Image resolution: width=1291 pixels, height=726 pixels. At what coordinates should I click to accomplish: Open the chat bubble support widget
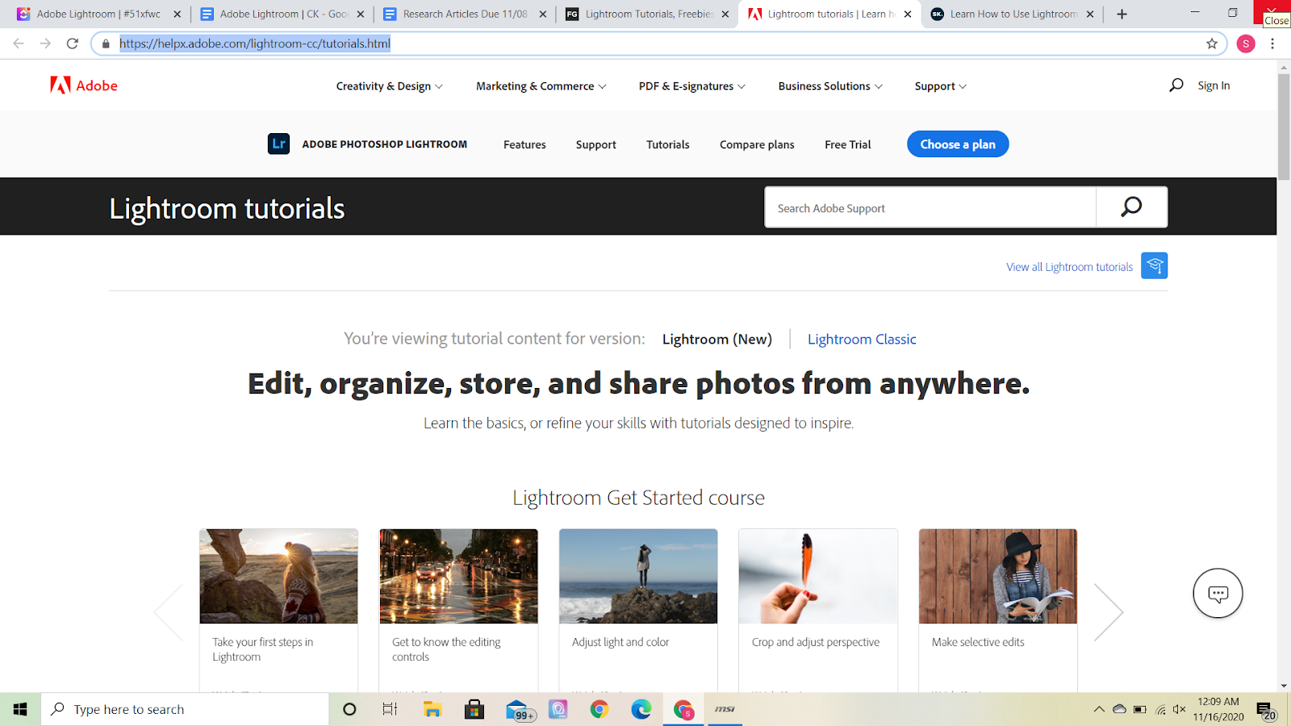click(1218, 594)
